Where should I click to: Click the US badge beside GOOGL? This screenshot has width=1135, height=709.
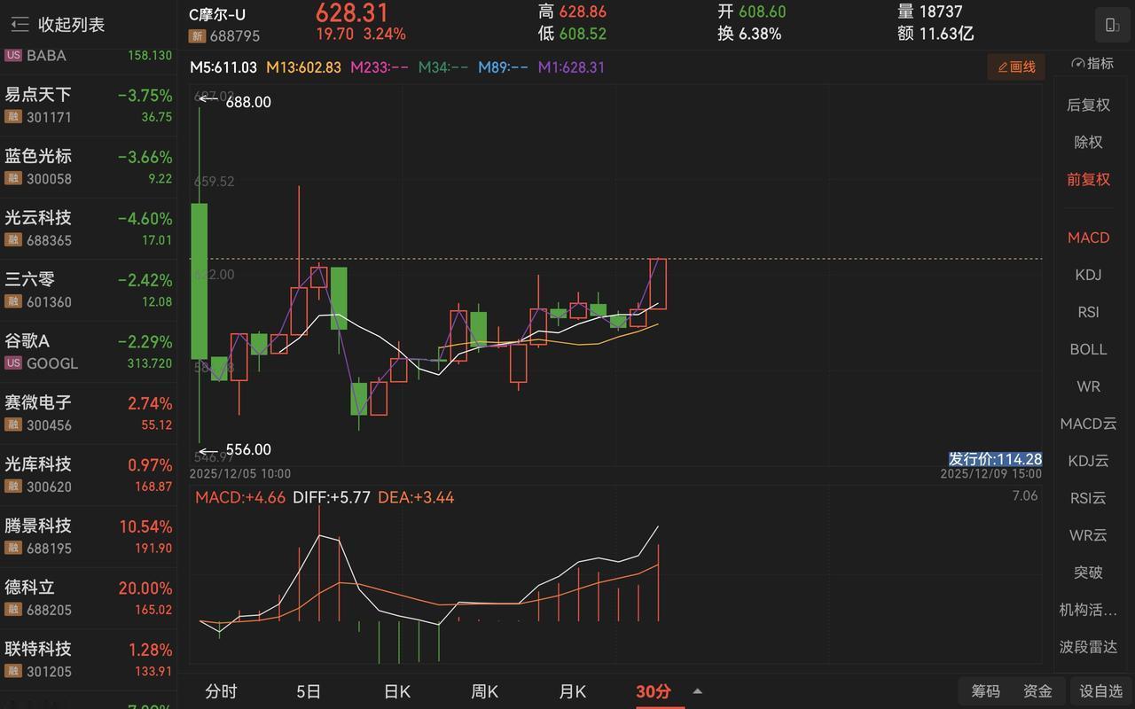point(12,363)
